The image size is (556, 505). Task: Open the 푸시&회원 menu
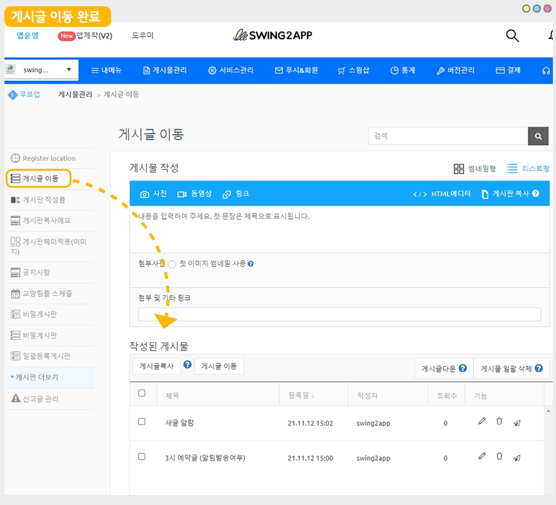tap(296, 70)
